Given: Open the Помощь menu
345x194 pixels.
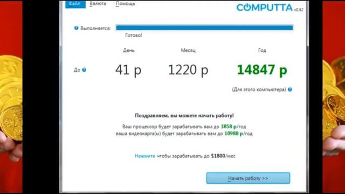Looking at the screenshot, I should (126, 4).
